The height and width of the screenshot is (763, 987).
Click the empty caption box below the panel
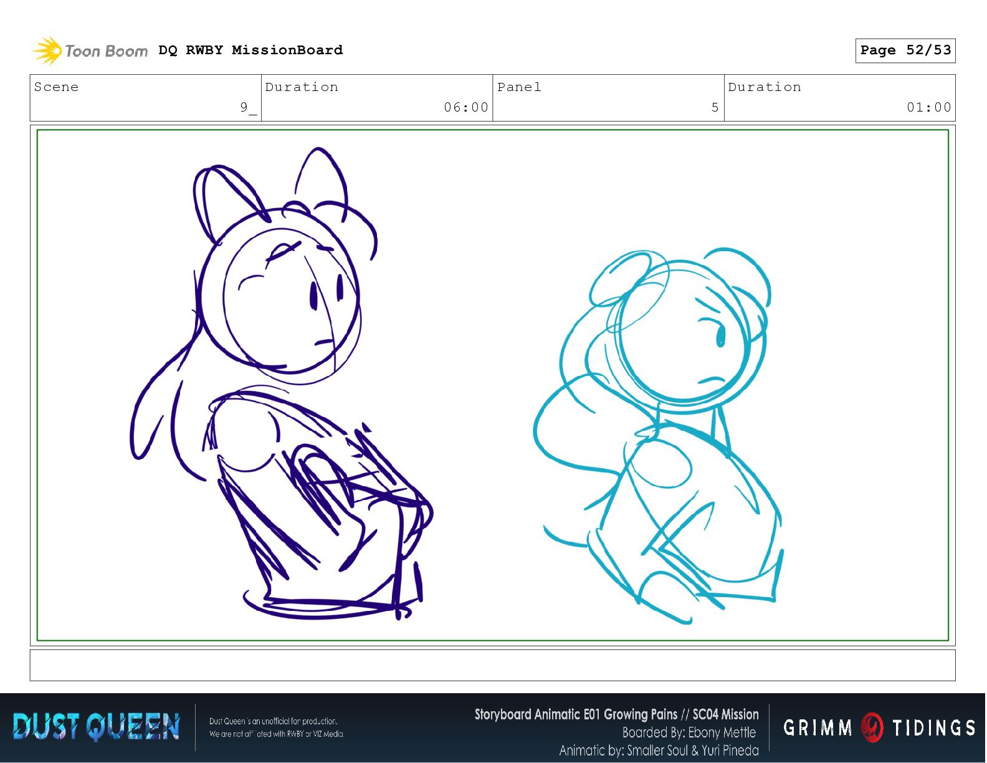(x=492, y=665)
